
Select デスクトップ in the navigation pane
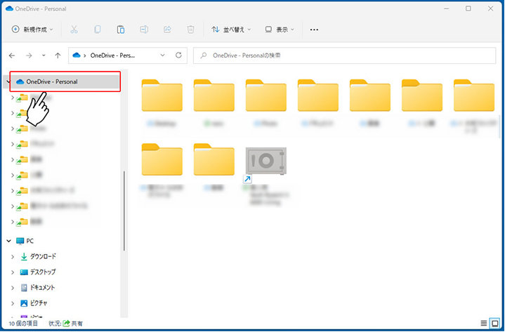[38, 272]
